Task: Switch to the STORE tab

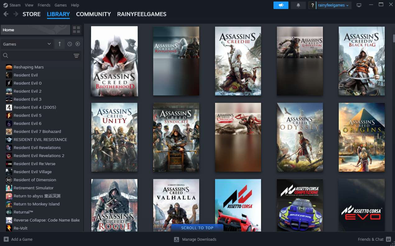Action: 31,14
